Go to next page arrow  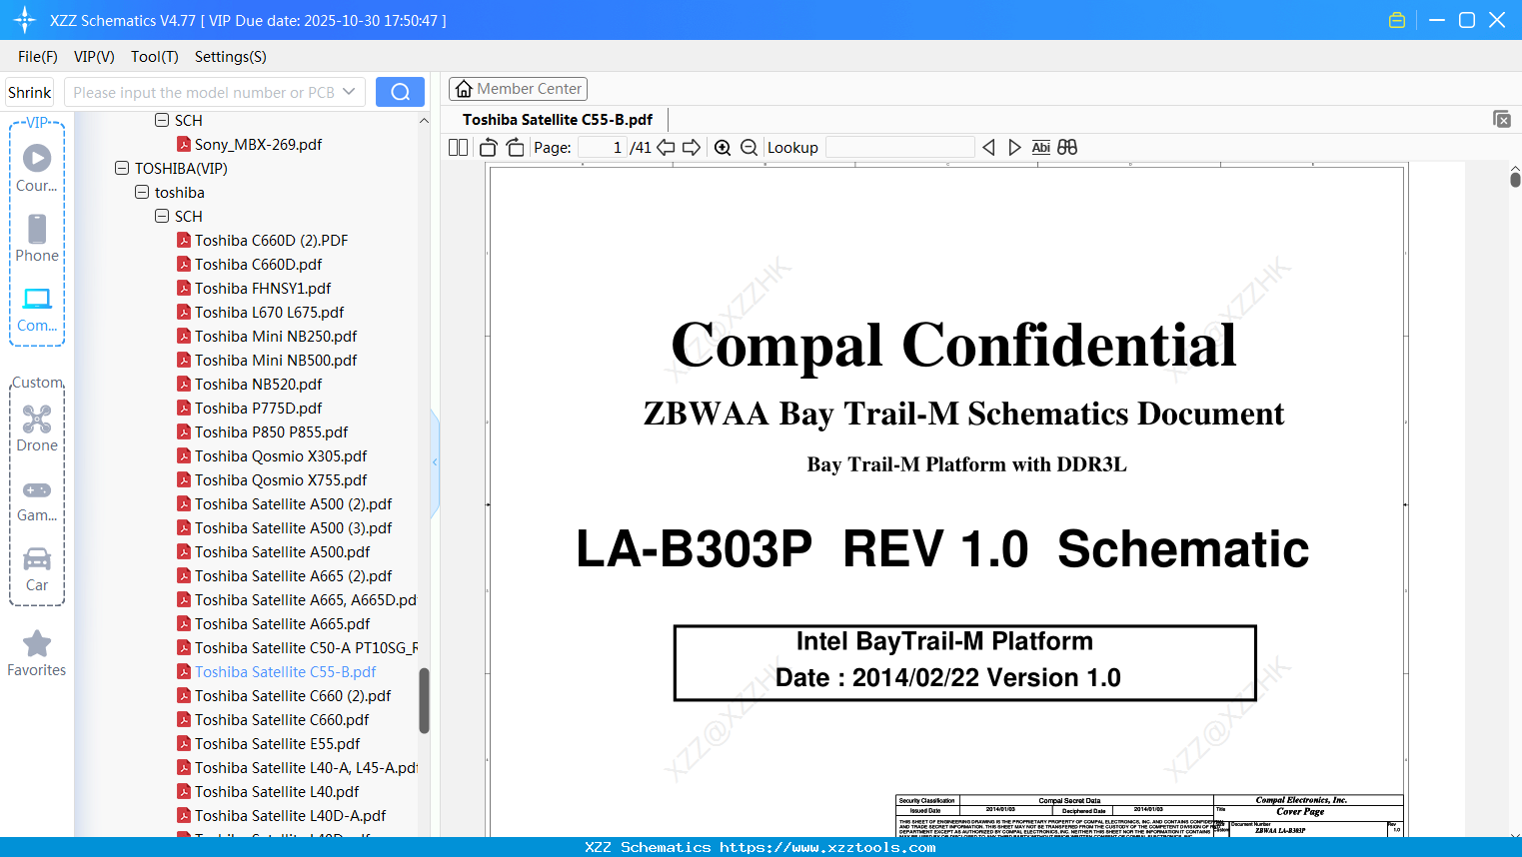692,147
